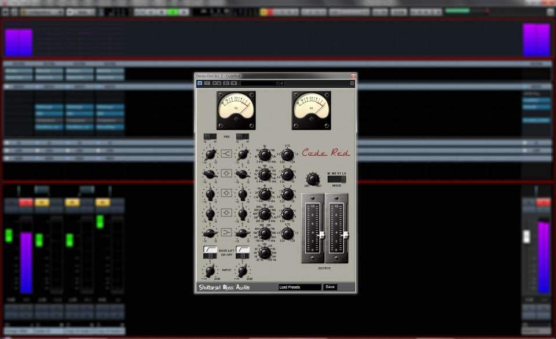Click the HPF frequency knob (20 Hz–300 Hz)

(x=265, y=253)
